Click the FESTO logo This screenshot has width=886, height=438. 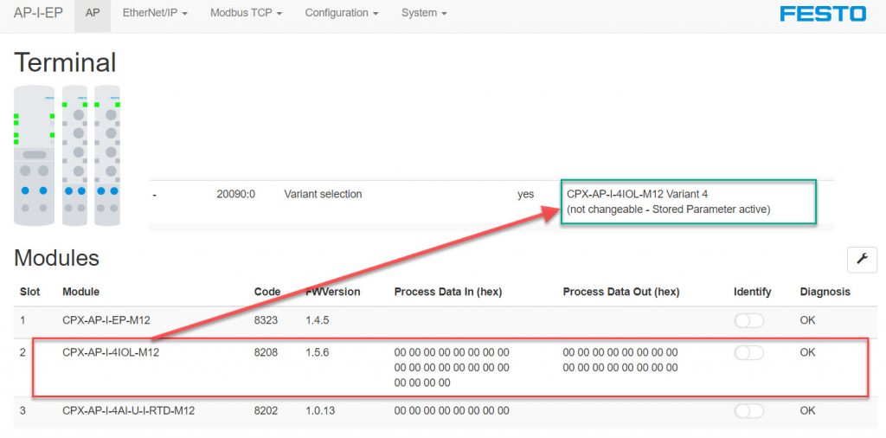click(823, 14)
